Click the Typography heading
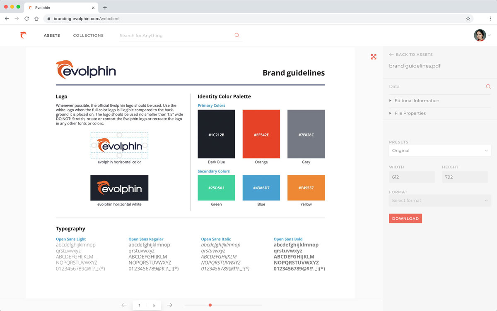 click(x=70, y=229)
